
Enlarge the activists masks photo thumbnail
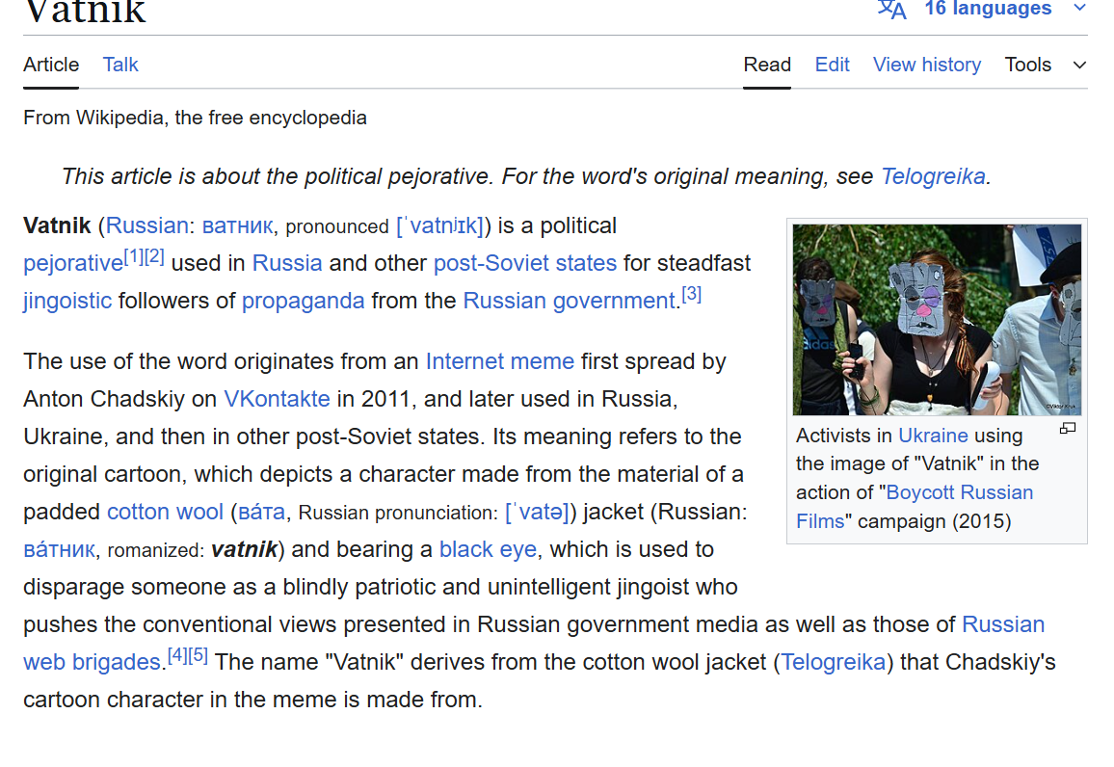coord(937,320)
